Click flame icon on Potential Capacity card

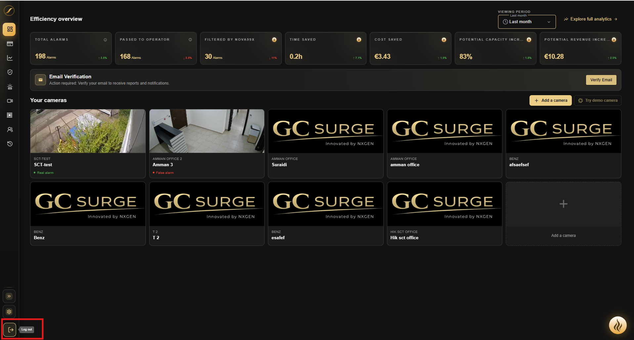click(529, 40)
